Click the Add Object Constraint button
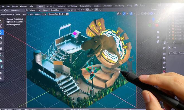Viewport: 184px width, 110px height. click(x=176, y=53)
